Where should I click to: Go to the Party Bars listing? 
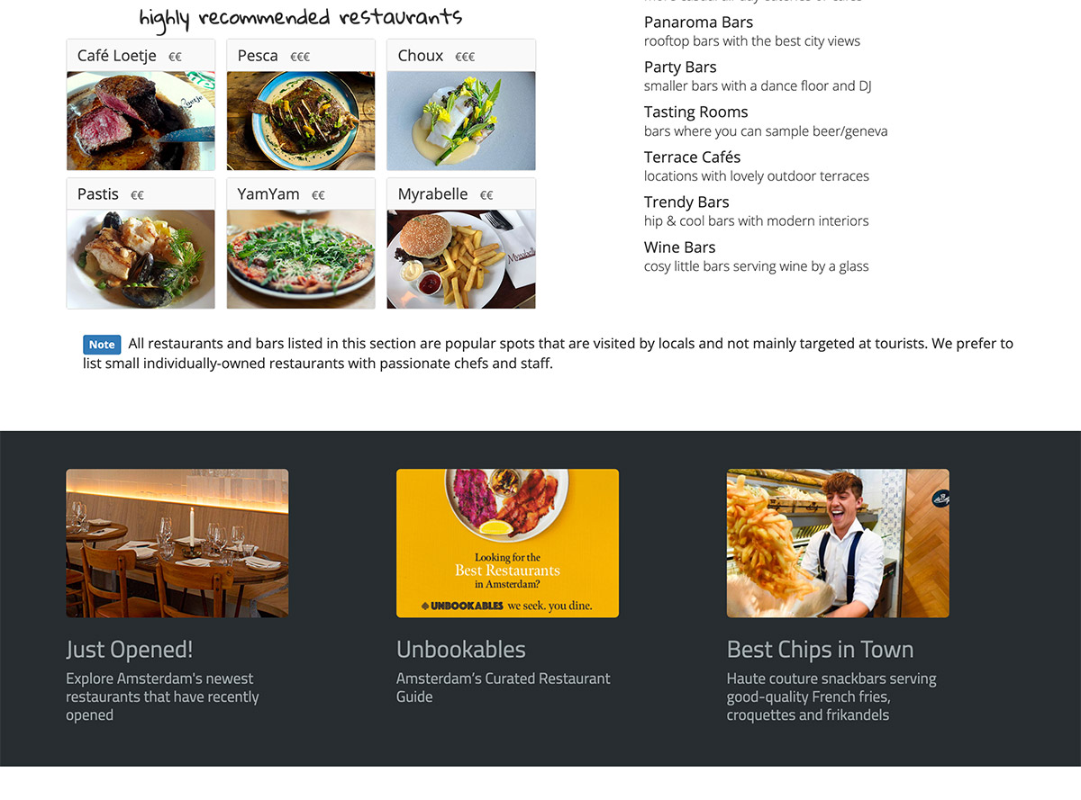(x=680, y=67)
